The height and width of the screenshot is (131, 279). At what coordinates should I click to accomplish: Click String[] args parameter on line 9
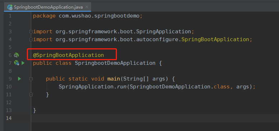[144, 79]
